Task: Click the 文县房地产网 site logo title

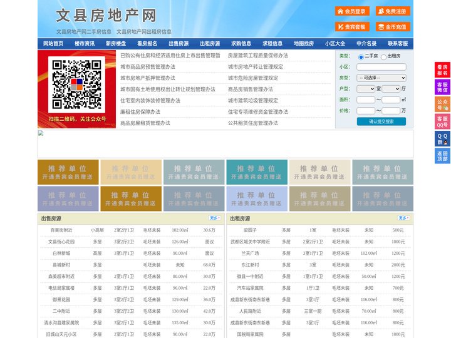Action: 106,16
